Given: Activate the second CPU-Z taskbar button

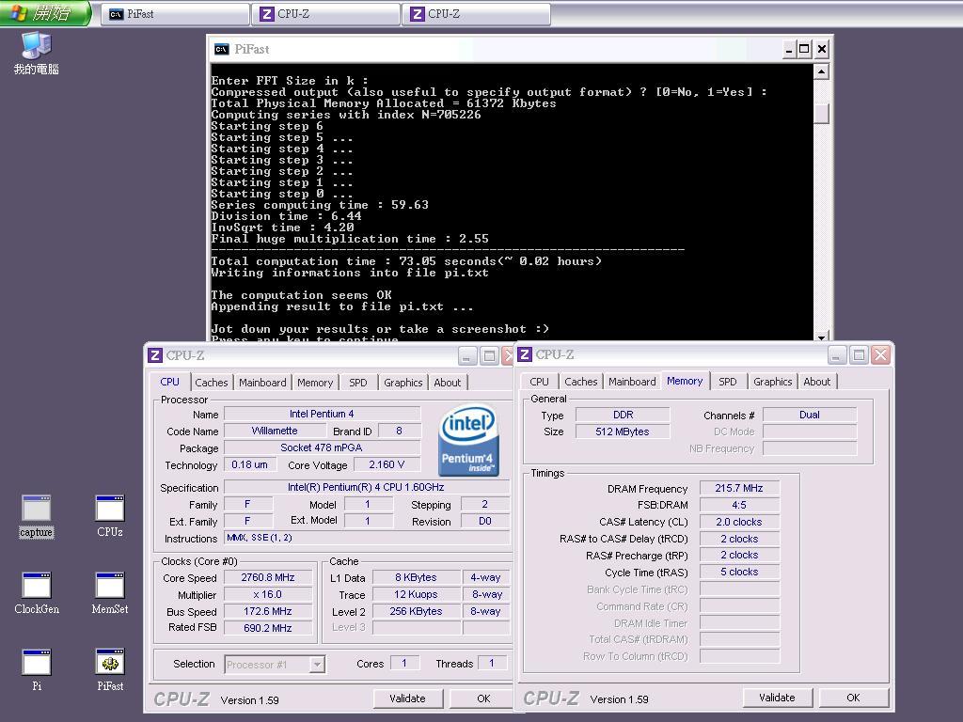Looking at the screenshot, I should [477, 13].
